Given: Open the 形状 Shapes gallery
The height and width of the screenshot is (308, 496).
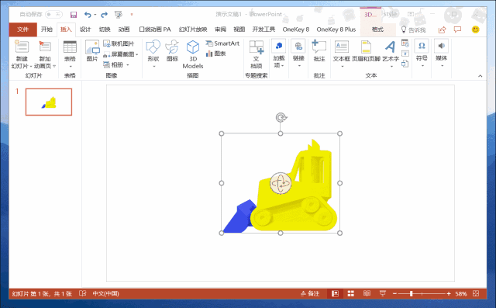Looking at the screenshot, I should click(153, 54).
